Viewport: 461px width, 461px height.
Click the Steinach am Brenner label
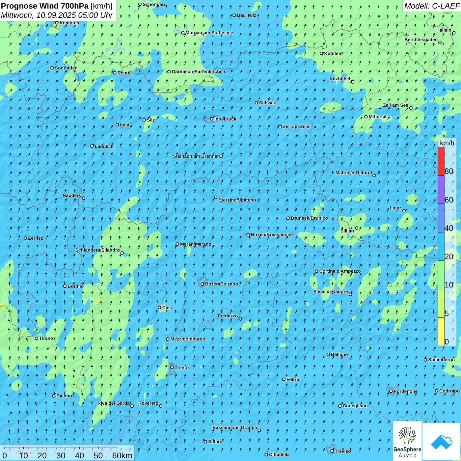click(x=196, y=156)
